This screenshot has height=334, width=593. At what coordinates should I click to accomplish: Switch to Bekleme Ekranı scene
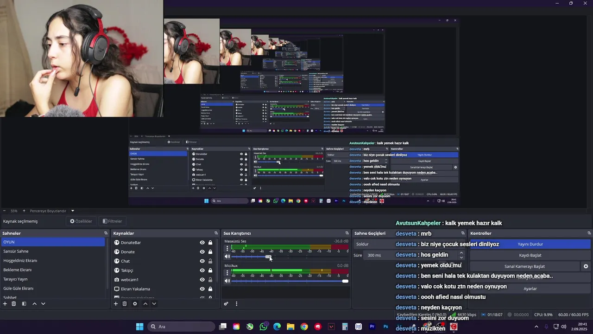coord(53,270)
